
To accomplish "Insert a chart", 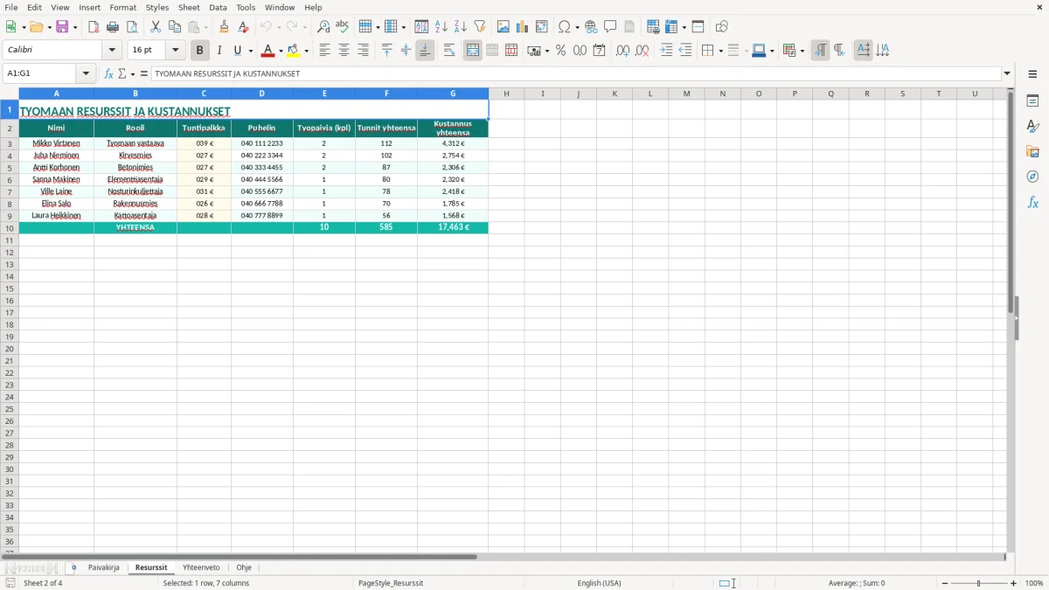I will (523, 27).
